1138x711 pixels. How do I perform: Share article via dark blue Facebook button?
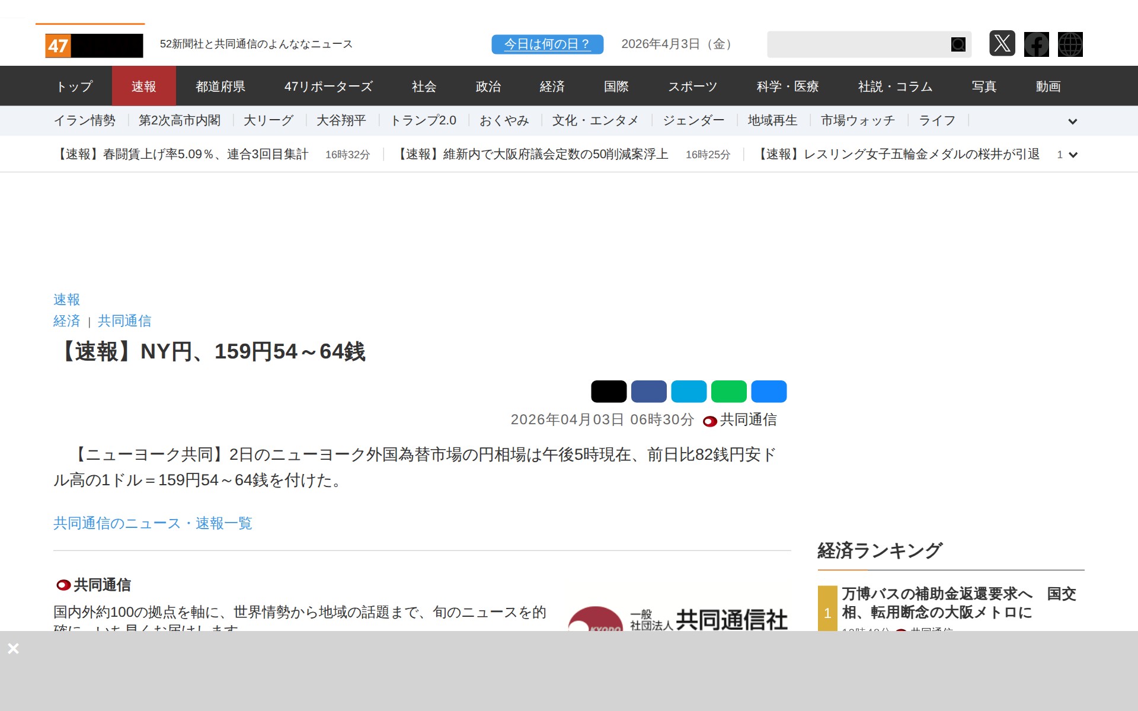(x=648, y=392)
